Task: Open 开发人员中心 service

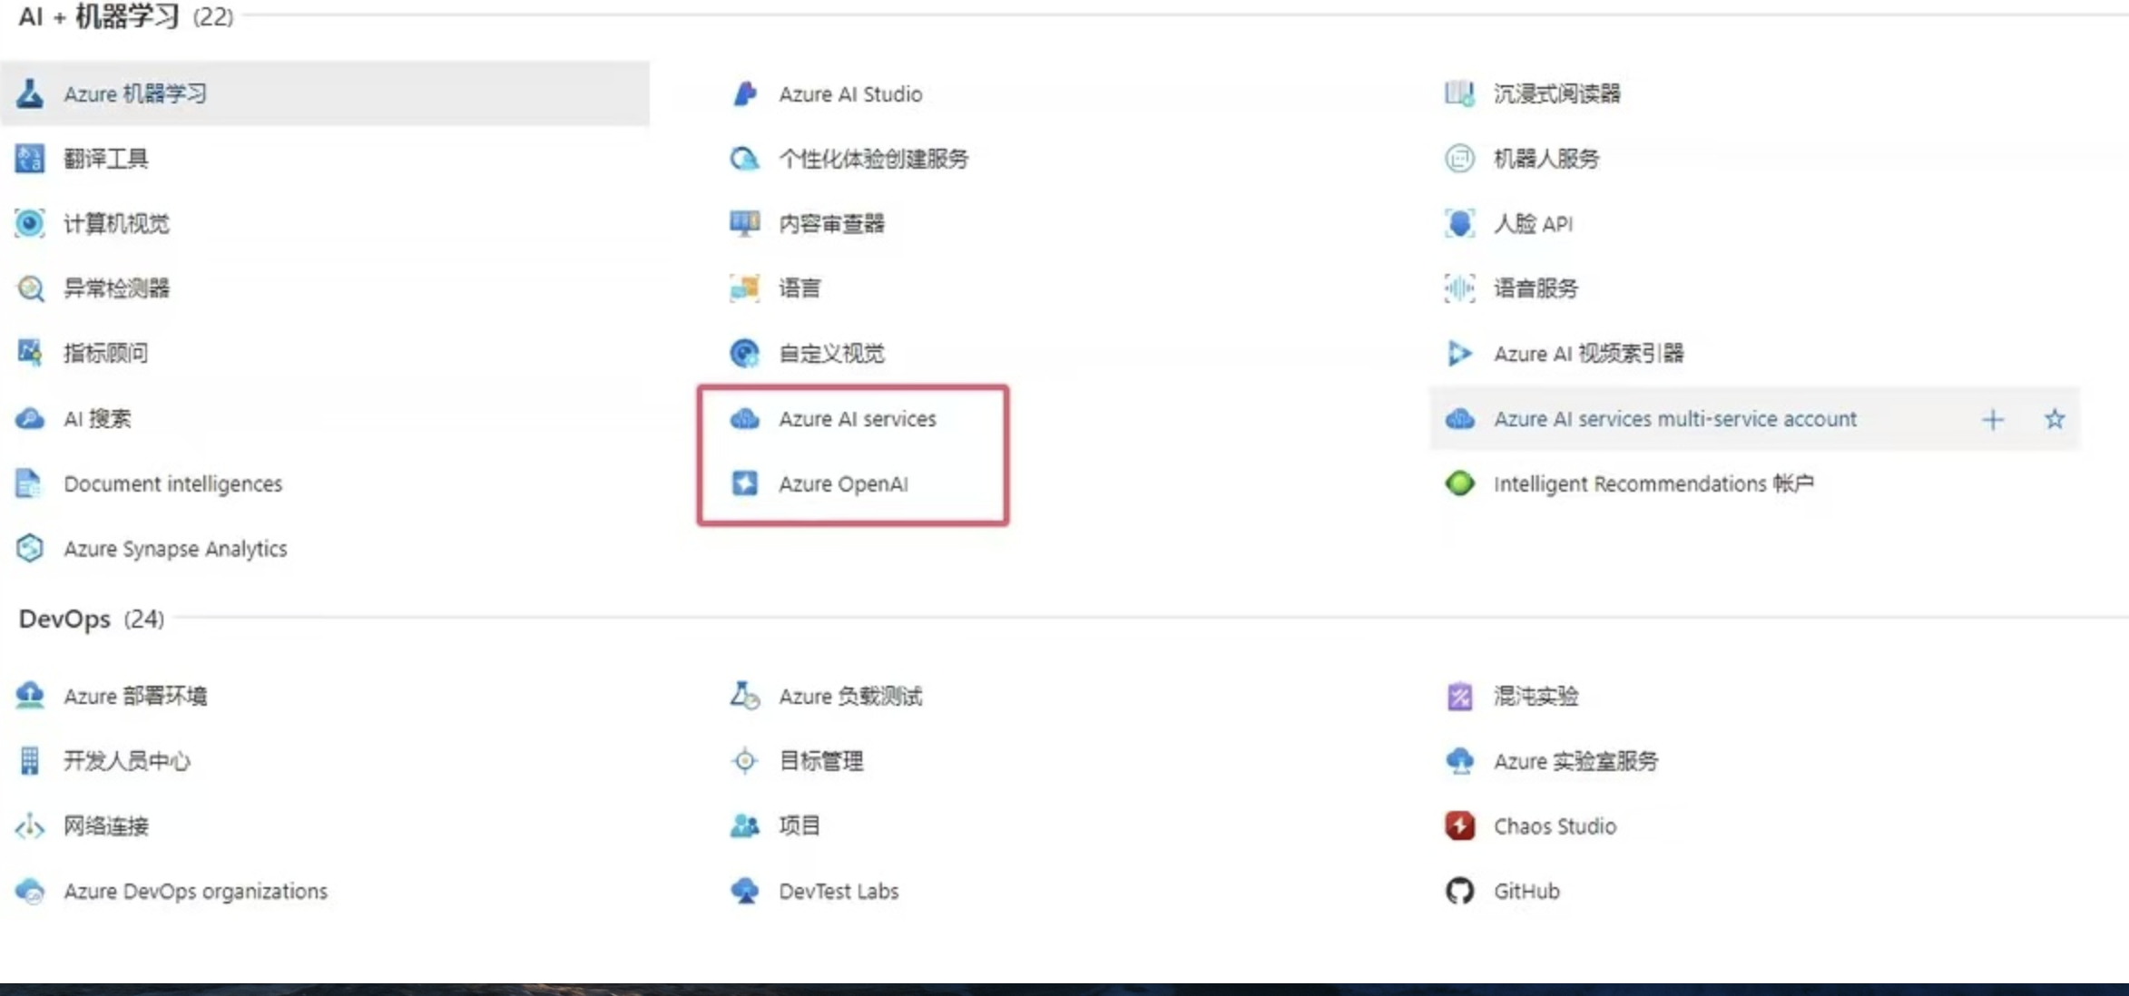Action: [127, 761]
